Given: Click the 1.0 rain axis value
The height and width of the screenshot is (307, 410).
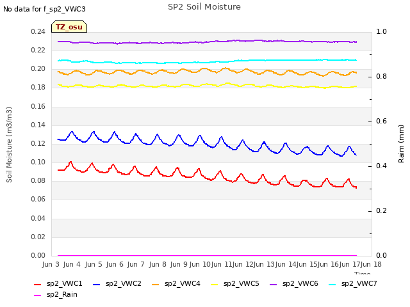Looking at the screenshot, I should pyautogui.click(x=381, y=32).
